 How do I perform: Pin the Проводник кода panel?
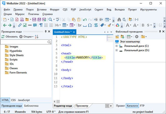click(x=46, y=31)
